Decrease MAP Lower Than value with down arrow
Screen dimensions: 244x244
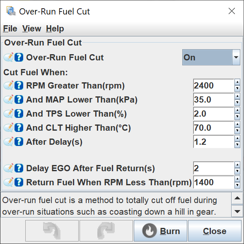click(237, 103)
